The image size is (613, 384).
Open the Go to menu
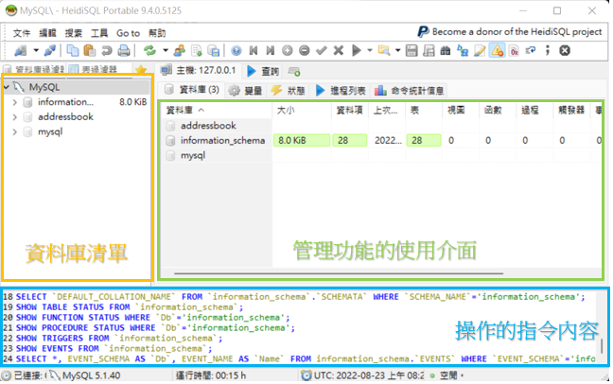coord(129,33)
